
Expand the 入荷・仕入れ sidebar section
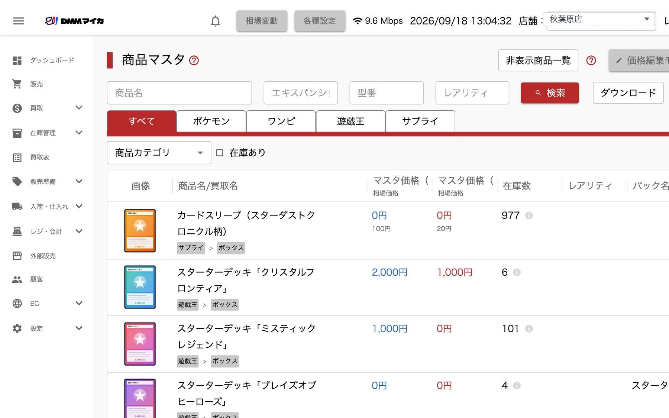click(79, 206)
